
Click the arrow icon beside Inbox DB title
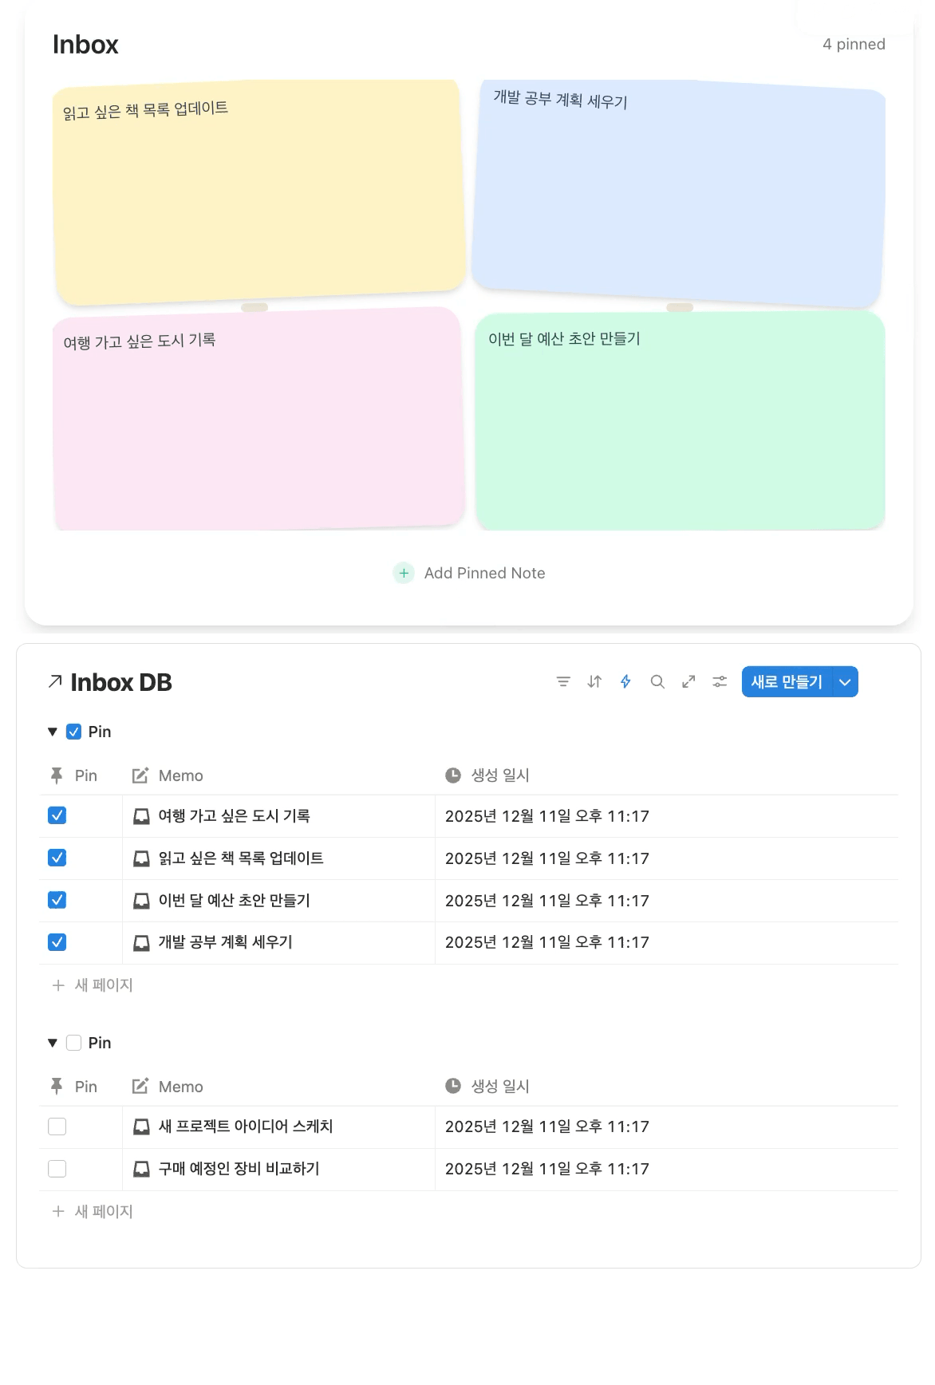point(55,681)
